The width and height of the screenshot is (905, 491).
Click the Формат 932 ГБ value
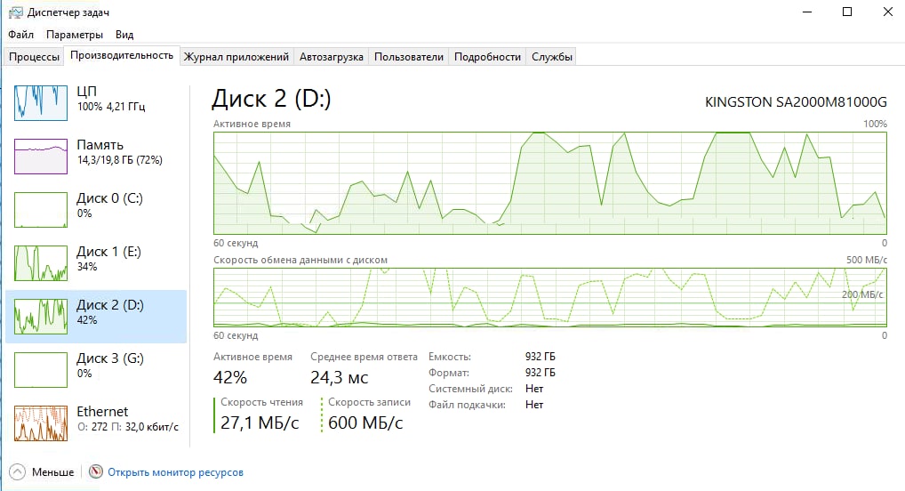click(541, 373)
